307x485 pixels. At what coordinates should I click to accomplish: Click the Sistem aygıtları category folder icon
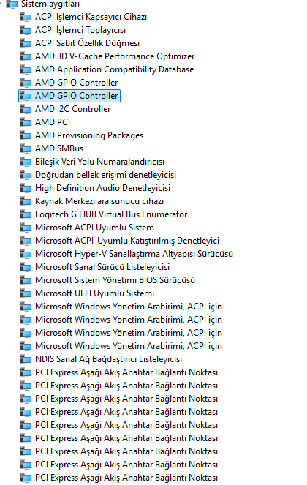pos(12,4)
